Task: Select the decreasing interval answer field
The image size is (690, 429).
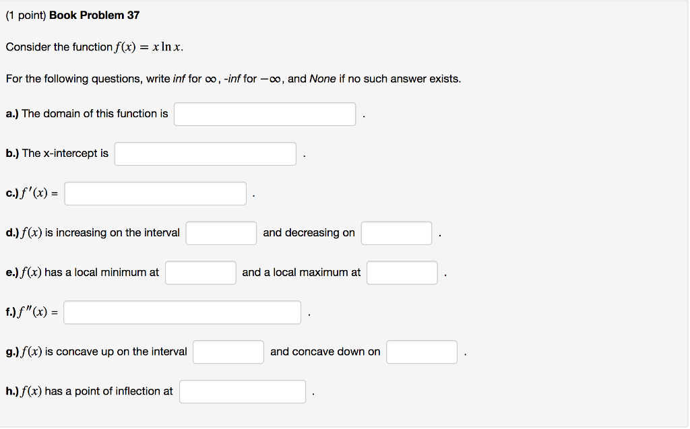Action: coord(396,232)
